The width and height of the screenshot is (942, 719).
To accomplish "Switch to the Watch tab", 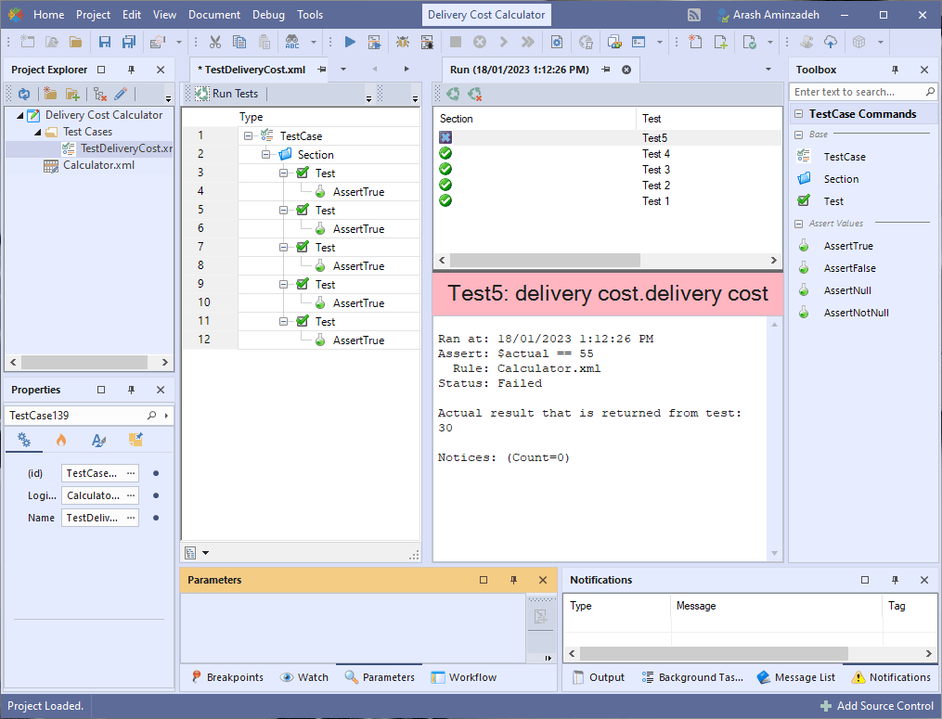I will 304,677.
